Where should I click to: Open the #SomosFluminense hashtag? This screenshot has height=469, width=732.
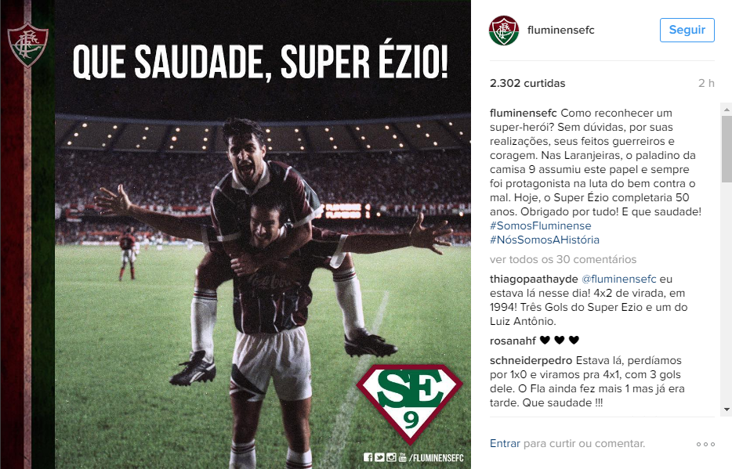541,225
